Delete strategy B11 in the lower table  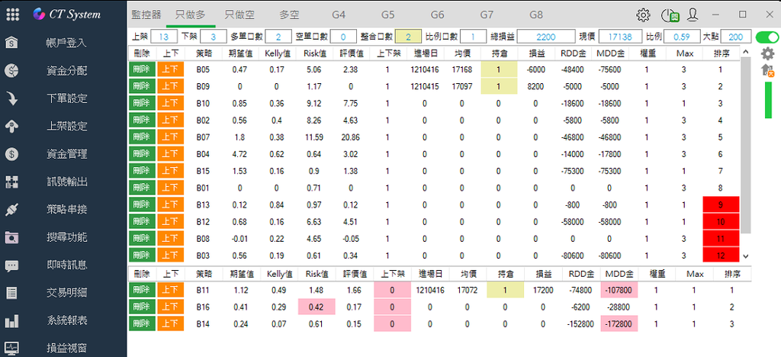142,290
